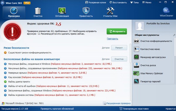Click the main results list scrollbar
Viewport: 176px width, 111px height.
(x=130, y=53)
